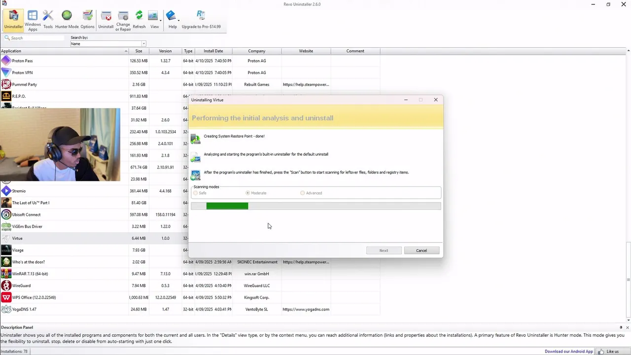Click the Change or Repair icon
Image resolution: width=631 pixels, height=355 pixels.
[123, 20]
